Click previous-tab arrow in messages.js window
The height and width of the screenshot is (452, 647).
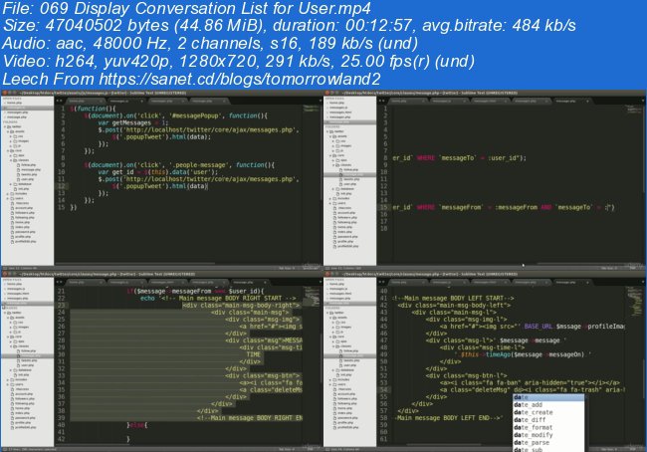58,101
